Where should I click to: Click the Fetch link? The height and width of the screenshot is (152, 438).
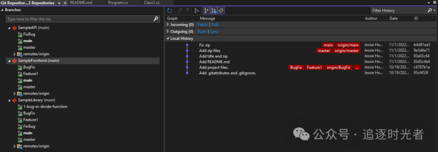[202, 25]
